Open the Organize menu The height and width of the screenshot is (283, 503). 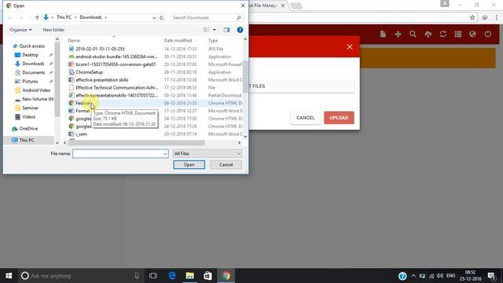pyautogui.click(x=20, y=30)
